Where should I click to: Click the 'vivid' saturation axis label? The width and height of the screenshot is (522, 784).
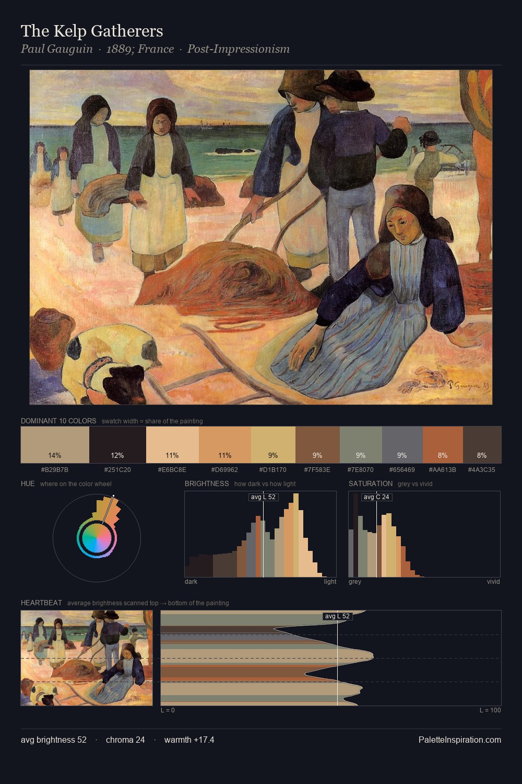(493, 582)
